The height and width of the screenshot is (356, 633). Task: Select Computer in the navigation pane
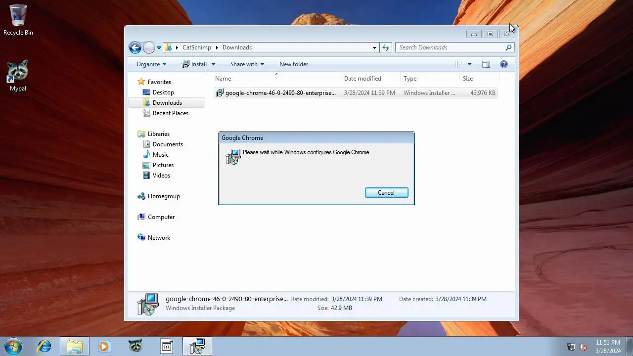[161, 217]
